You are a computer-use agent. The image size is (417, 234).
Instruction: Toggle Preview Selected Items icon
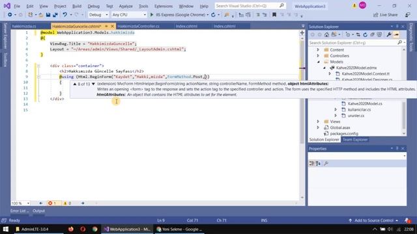click(396, 34)
